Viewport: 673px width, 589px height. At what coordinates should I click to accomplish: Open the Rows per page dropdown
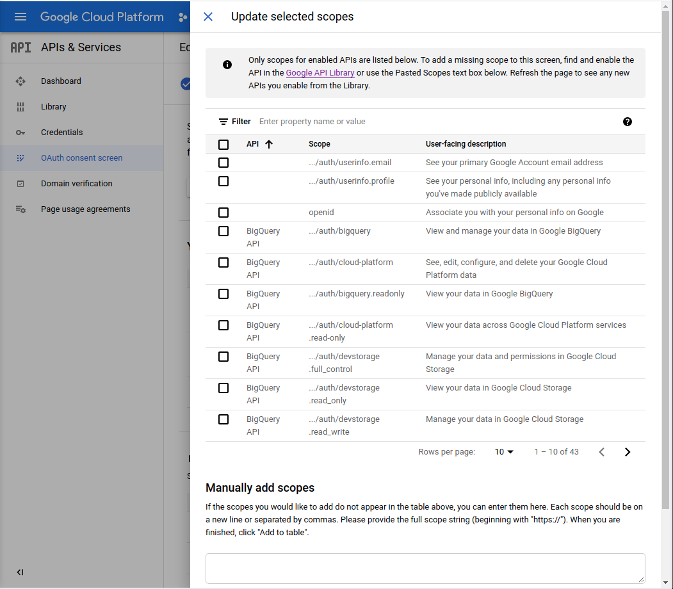504,452
